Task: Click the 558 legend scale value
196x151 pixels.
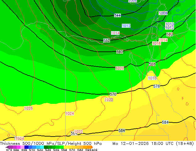Action: 64,150
